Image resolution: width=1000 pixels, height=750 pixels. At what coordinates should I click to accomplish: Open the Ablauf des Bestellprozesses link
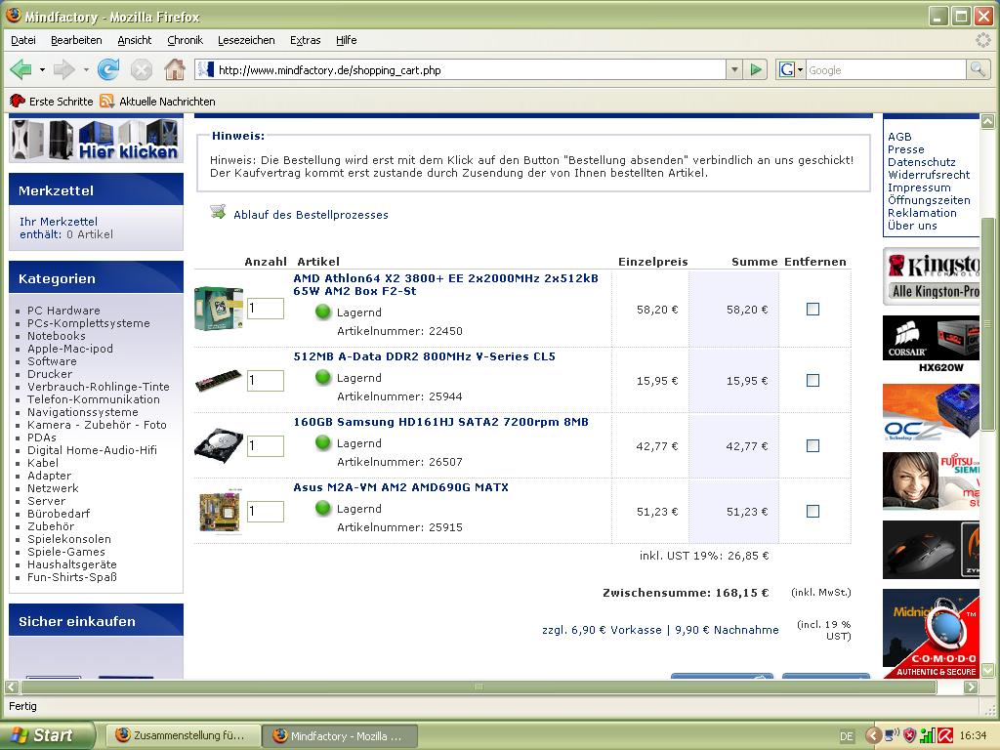pos(311,215)
